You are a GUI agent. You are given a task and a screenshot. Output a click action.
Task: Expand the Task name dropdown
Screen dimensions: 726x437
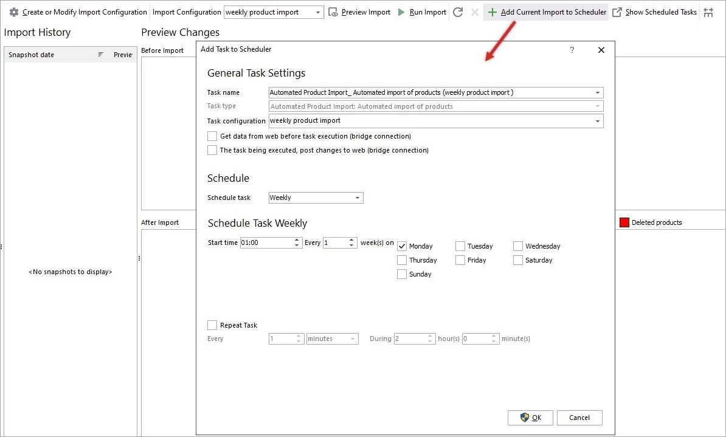pos(598,92)
